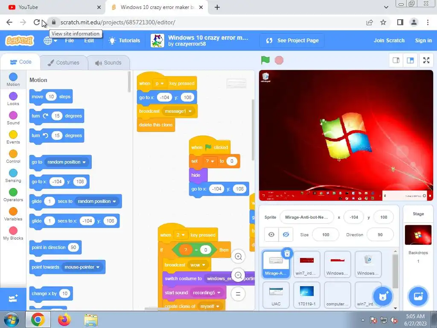Open Firefox from the taskbar
The height and width of the screenshot is (328, 437).
tap(64, 319)
